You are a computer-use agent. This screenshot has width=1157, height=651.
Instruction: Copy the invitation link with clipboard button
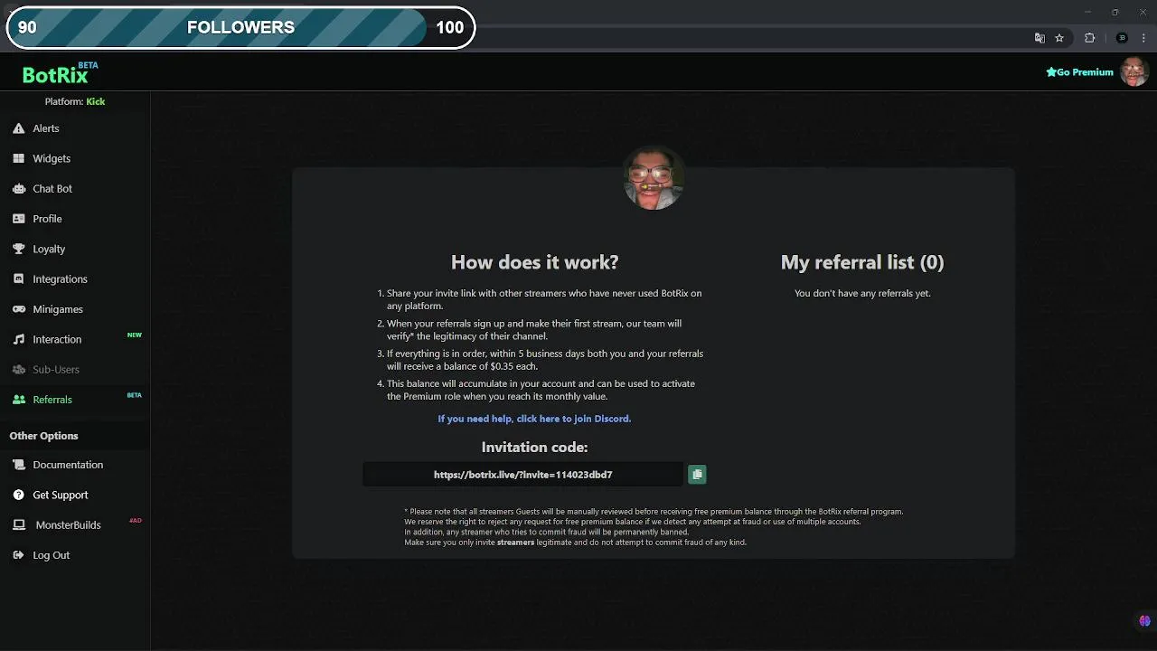697,475
